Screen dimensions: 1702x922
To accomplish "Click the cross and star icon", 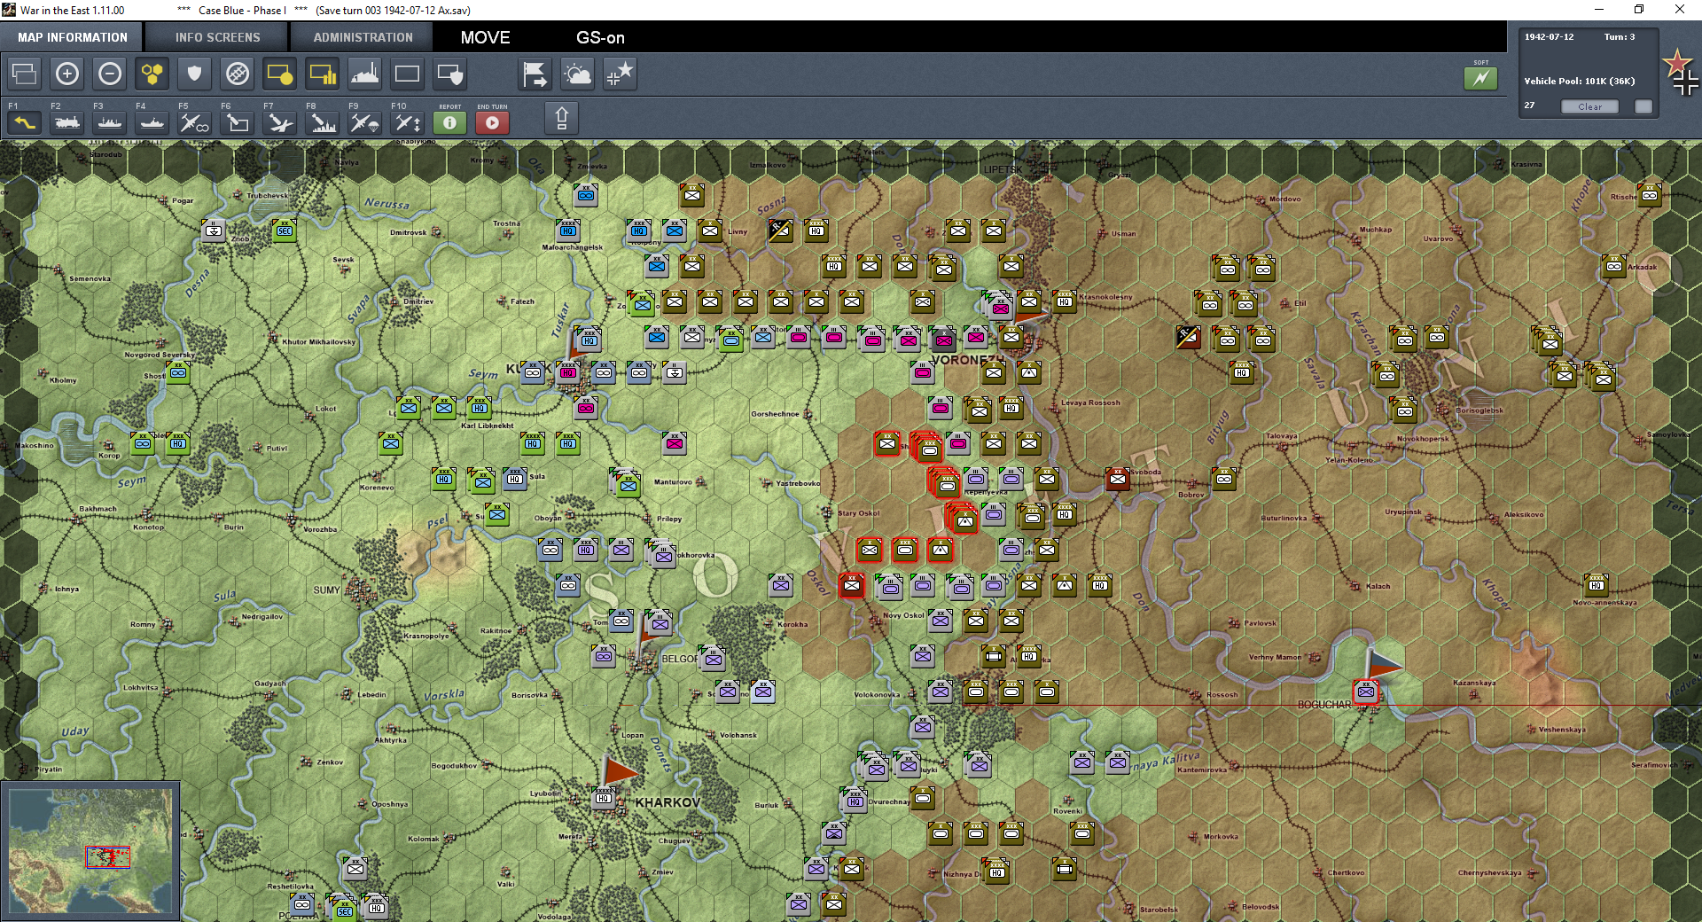I will pos(620,74).
